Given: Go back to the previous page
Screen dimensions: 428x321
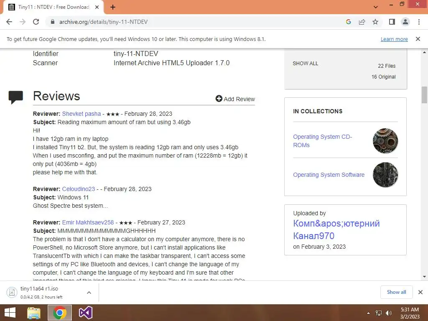Looking at the screenshot, I should point(9,22).
